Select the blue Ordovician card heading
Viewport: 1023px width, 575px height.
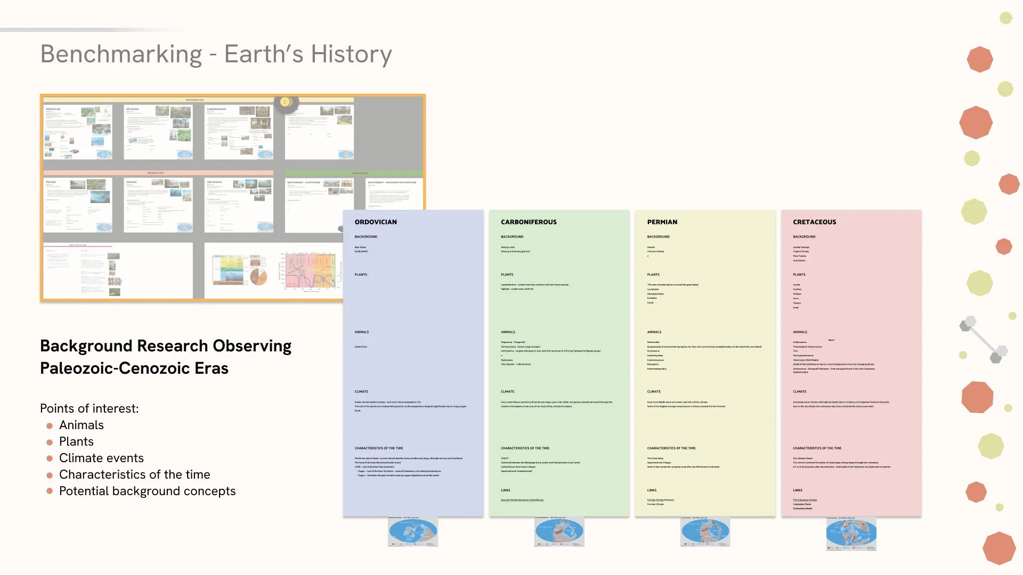pos(376,222)
